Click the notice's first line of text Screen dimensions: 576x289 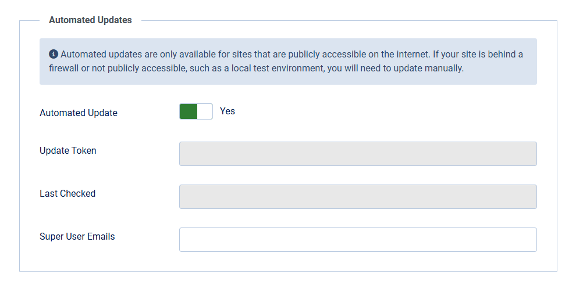click(x=291, y=55)
